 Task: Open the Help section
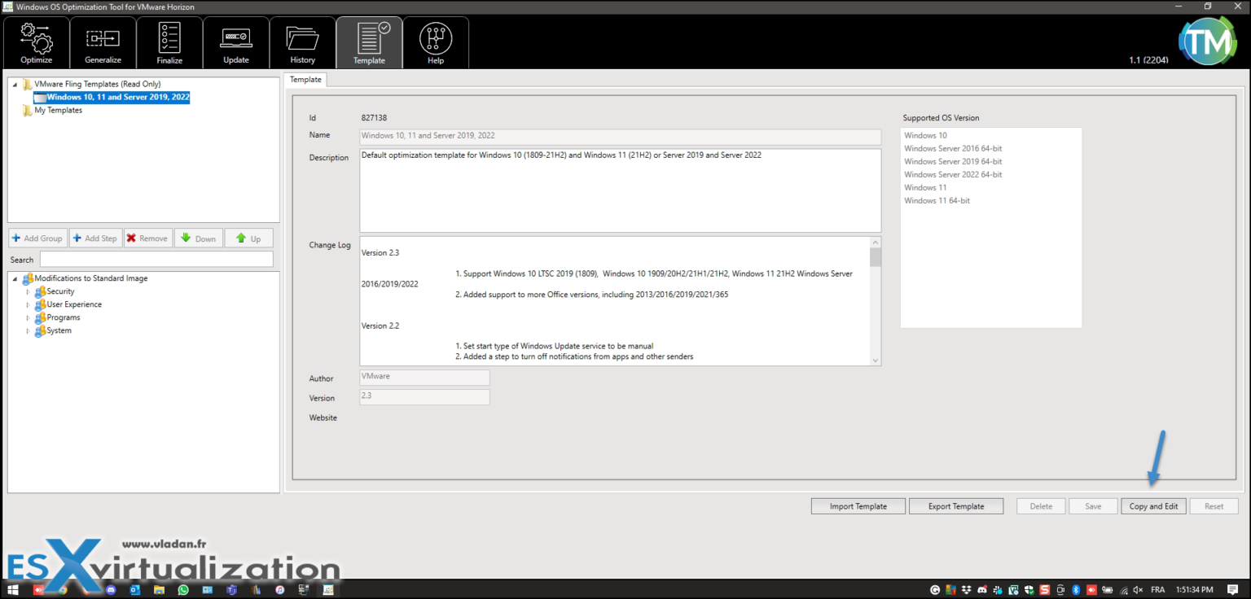pyautogui.click(x=436, y=42)
